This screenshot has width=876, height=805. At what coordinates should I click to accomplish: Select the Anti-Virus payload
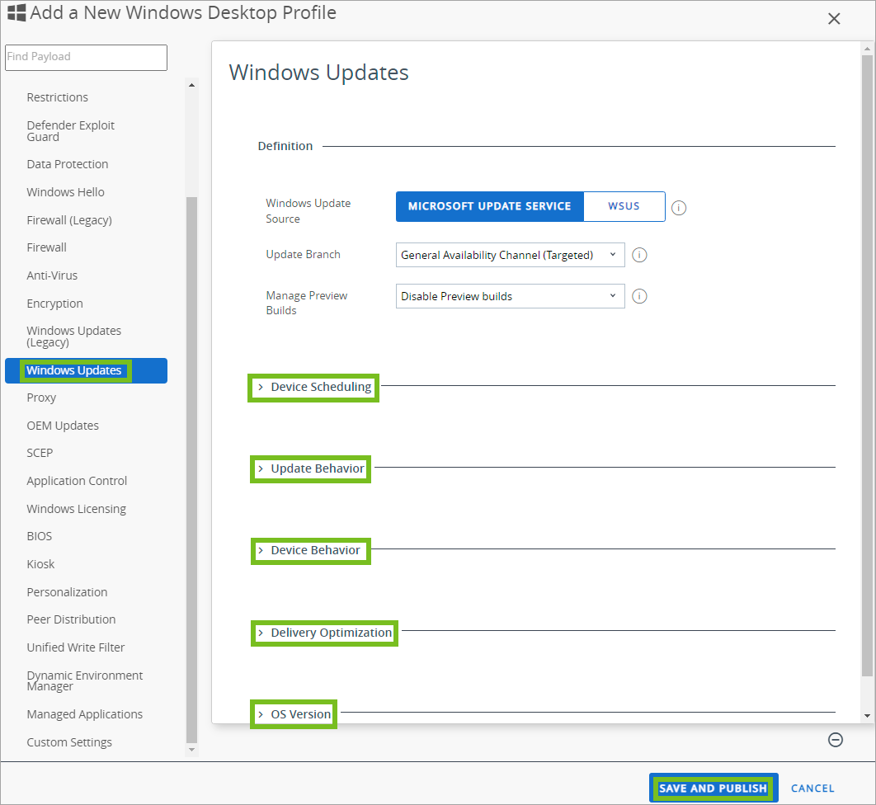(52, 275)
